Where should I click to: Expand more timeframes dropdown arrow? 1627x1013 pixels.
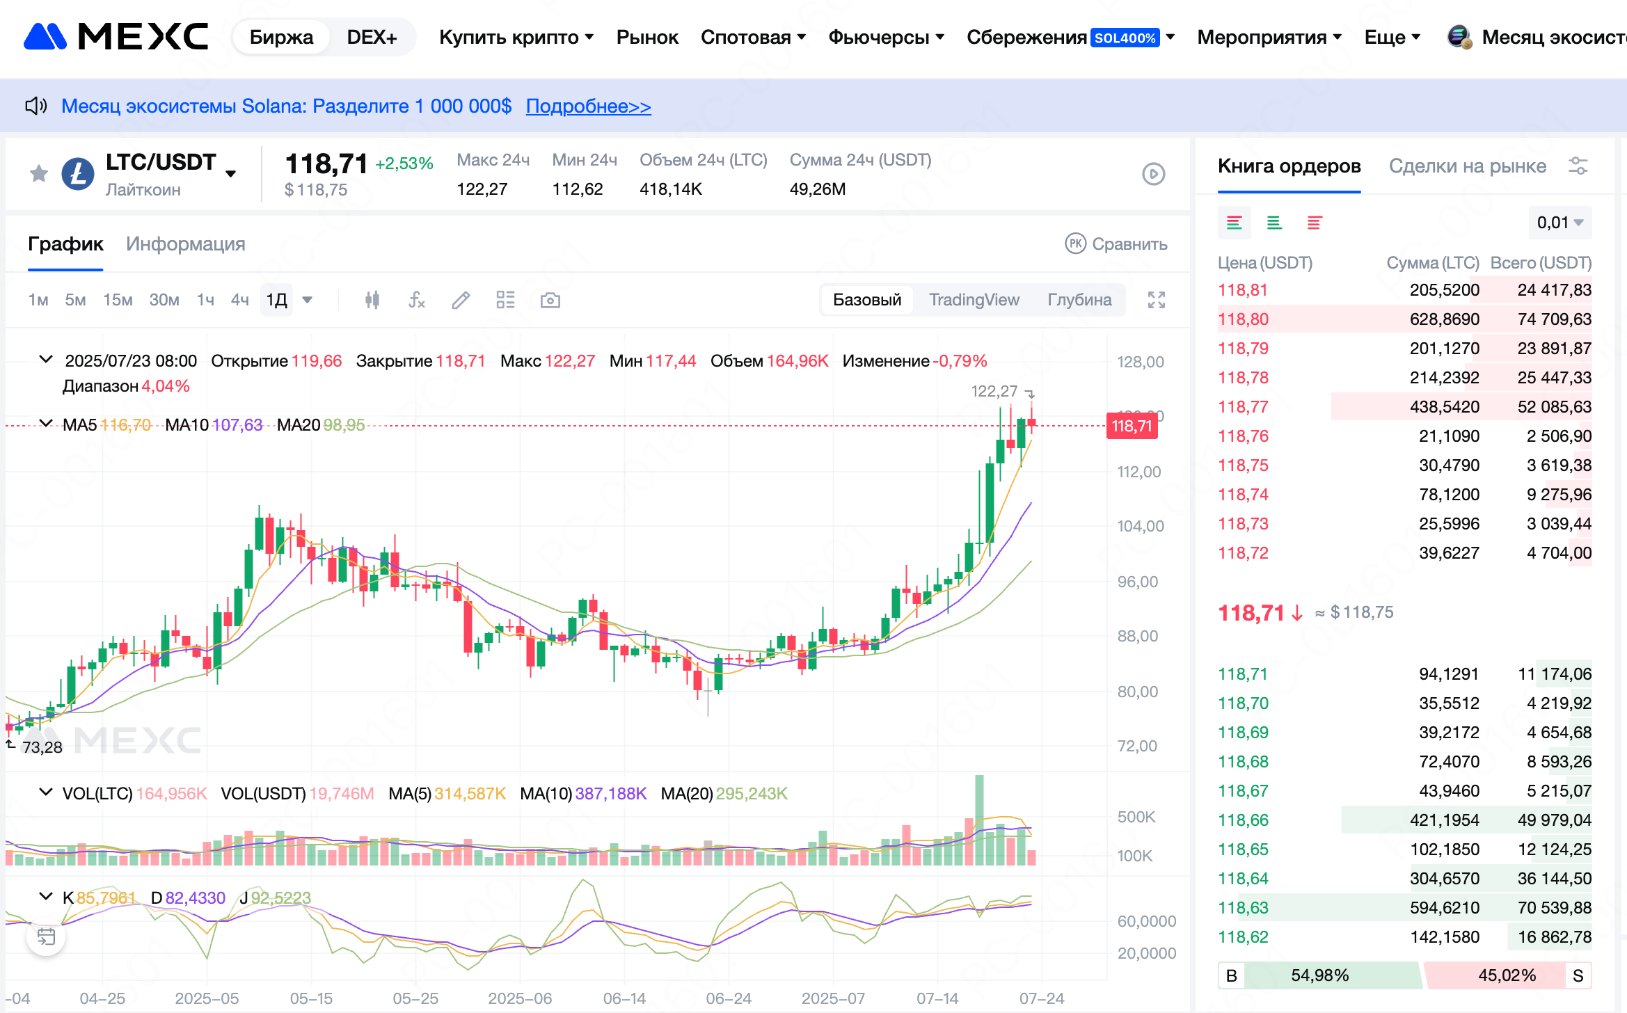307,300
